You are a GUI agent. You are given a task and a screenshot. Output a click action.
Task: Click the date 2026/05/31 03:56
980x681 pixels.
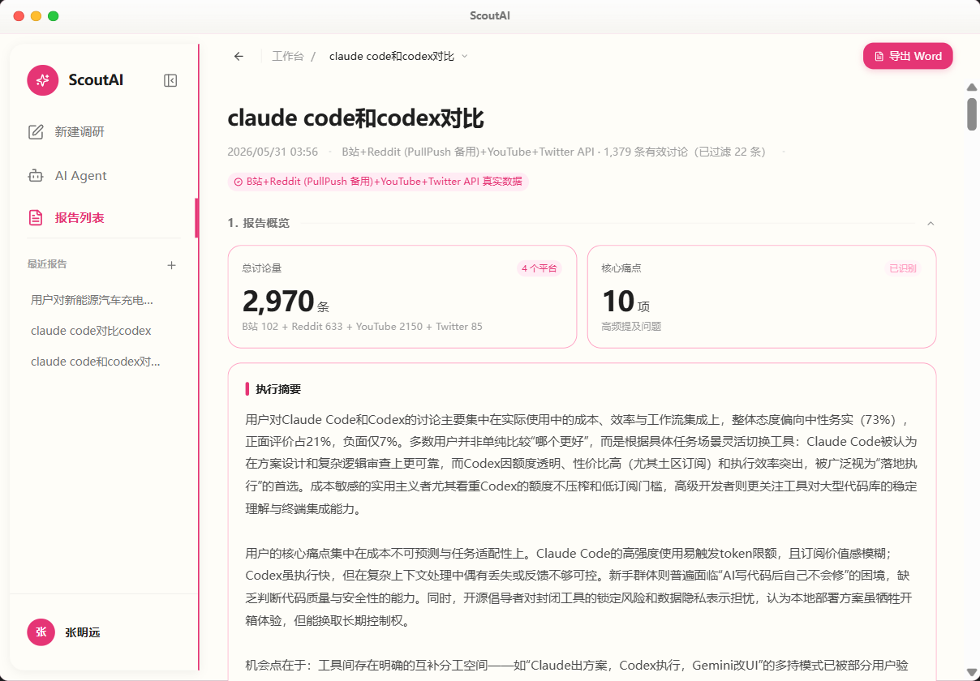273,152
